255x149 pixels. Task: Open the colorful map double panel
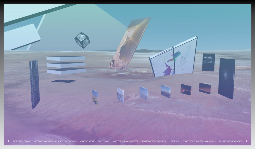[x=173, y=58]
